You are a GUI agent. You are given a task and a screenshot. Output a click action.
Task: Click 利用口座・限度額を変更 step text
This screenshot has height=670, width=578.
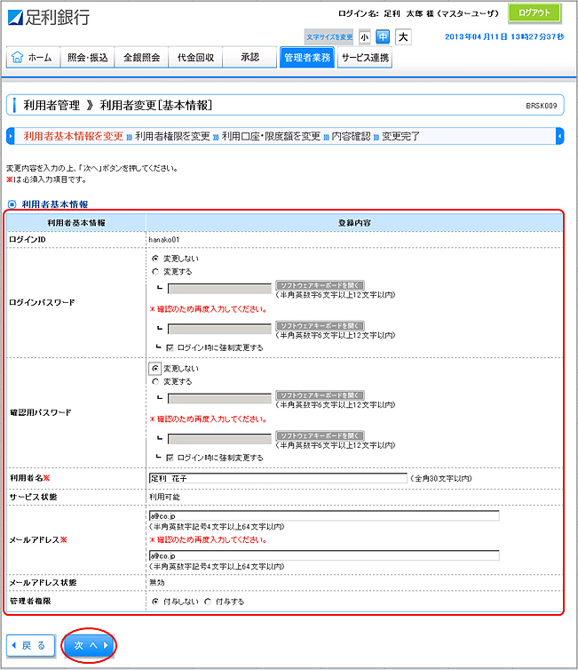271,136
